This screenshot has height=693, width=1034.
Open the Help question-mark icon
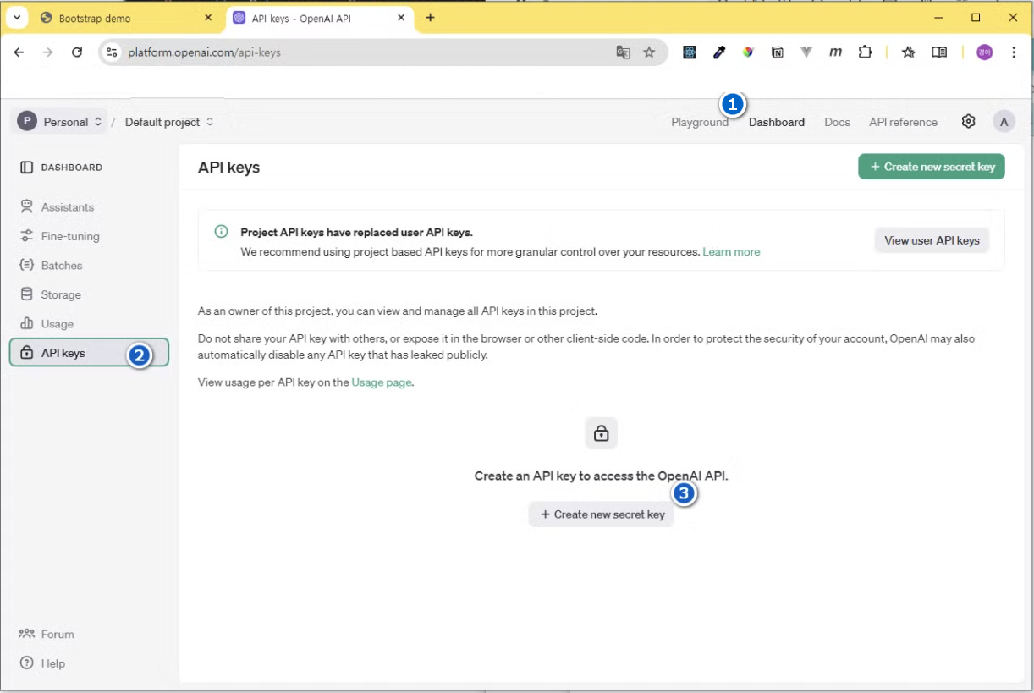[26, 663]
